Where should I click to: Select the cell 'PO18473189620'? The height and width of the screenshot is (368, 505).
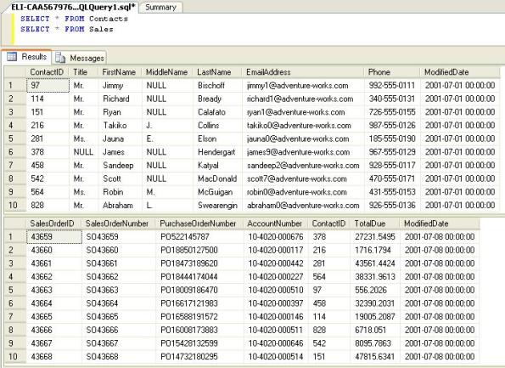click(200, 263)
